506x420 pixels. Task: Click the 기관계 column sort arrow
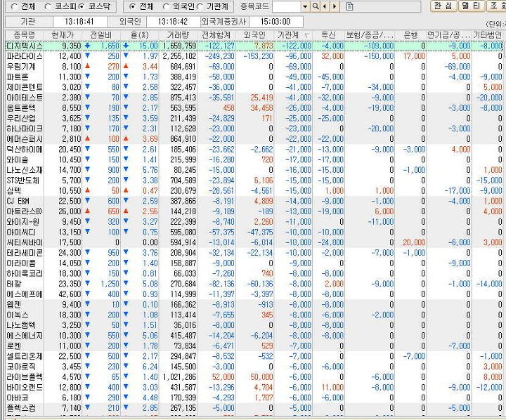[307, 36]
